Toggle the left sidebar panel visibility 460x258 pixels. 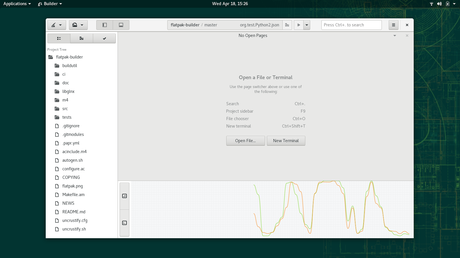pos(105,25)
